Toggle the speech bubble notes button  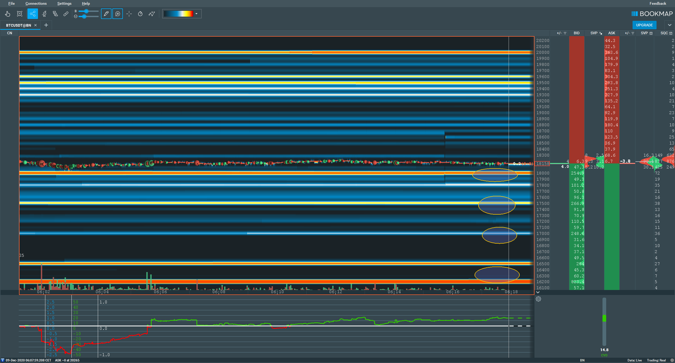[118, 14]
